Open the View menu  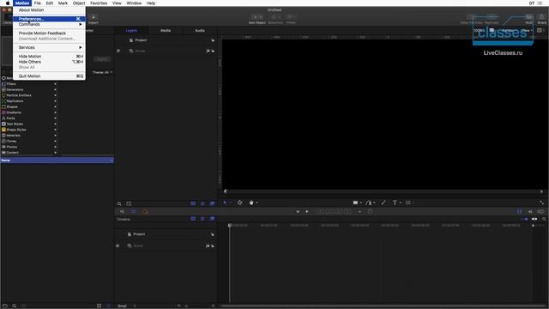tap(117, 3)
